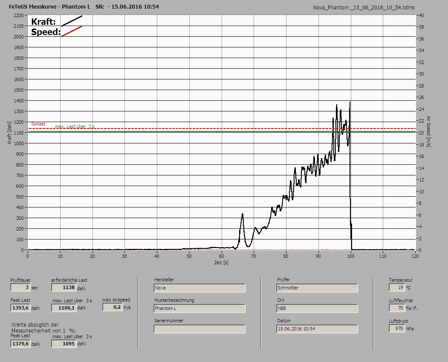Click the 120 tick on the Zeit axis
Image resolution: width=448 pixels, height=362 pixels.
pos(415,256)
